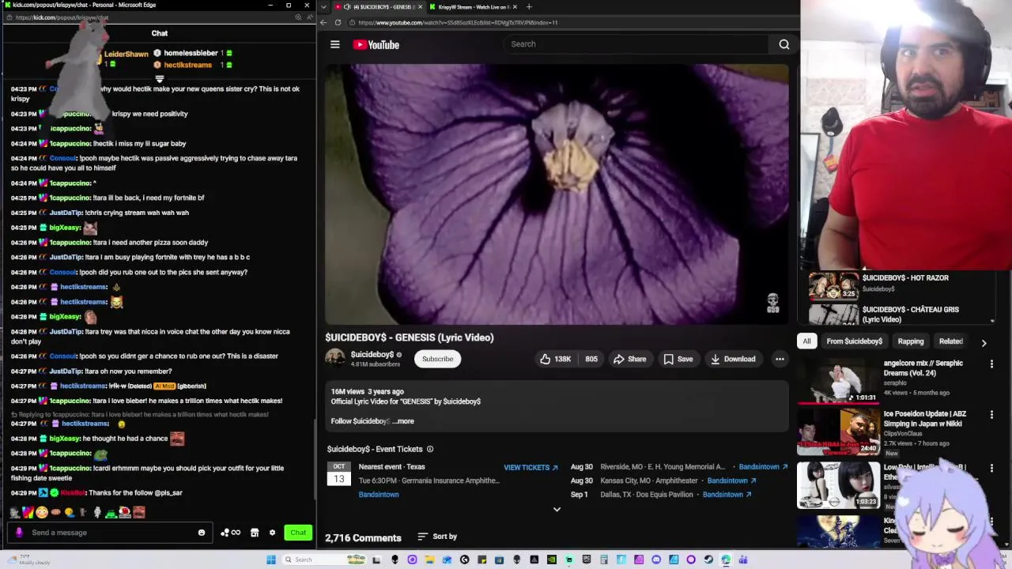1012x569 pixels.
Task: Select the Rapping filter chip
Action: pyautogui.click(x=910, y=341)
